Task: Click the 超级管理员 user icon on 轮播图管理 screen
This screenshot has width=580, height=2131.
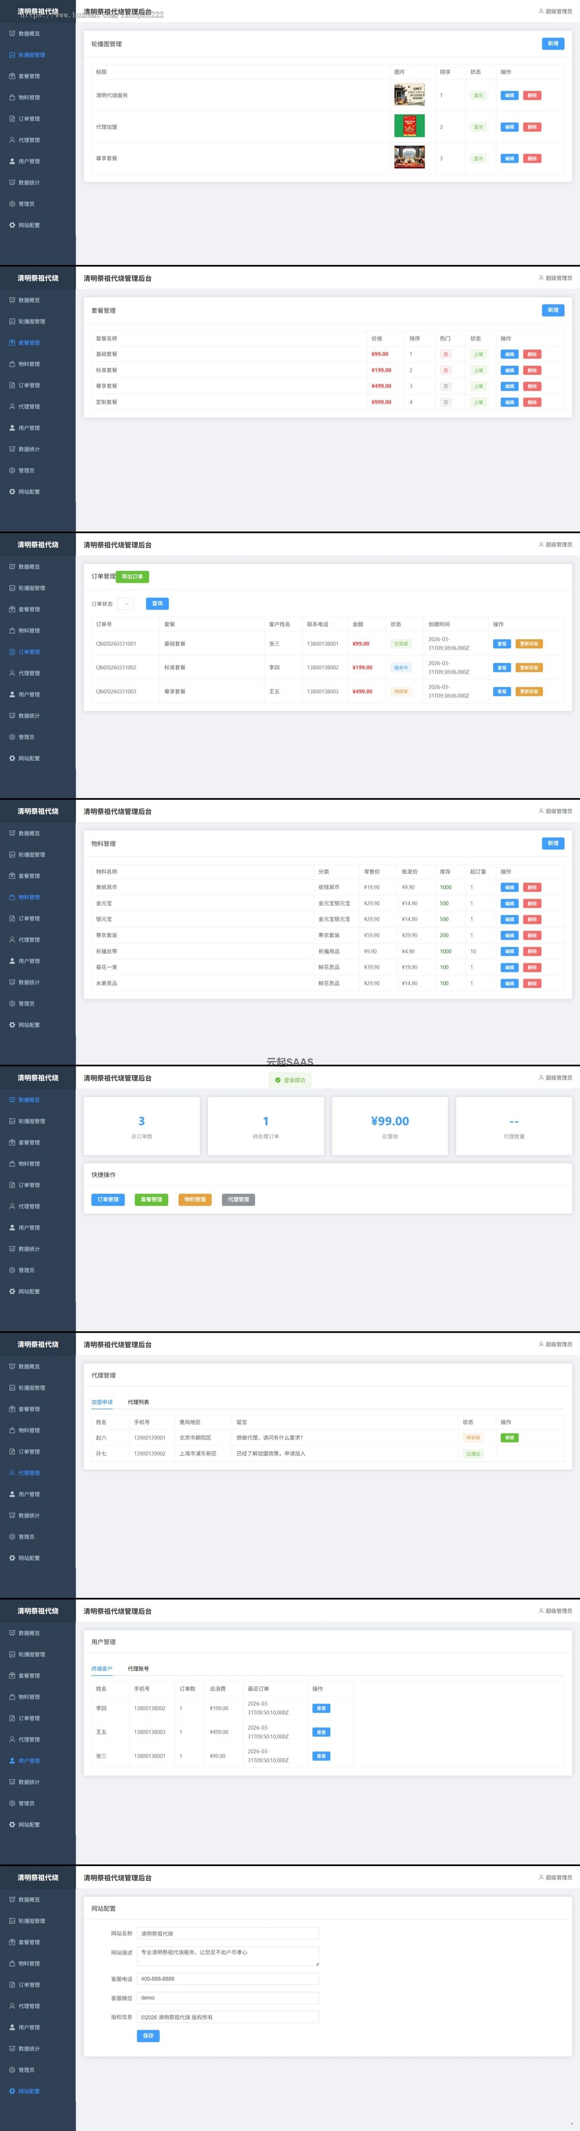Action: pos(541,12)
